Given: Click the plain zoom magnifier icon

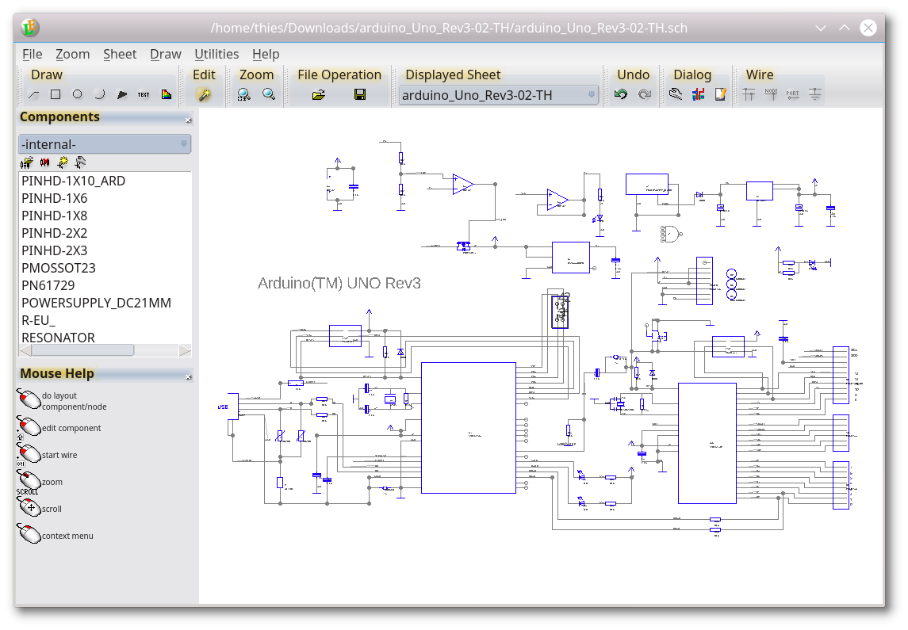Looking at the screenshot, I should click(x=269, y=94).
